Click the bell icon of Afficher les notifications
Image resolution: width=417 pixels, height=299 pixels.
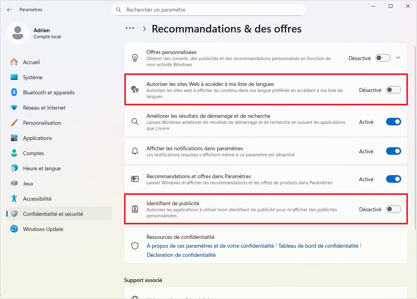pos(135,151)
